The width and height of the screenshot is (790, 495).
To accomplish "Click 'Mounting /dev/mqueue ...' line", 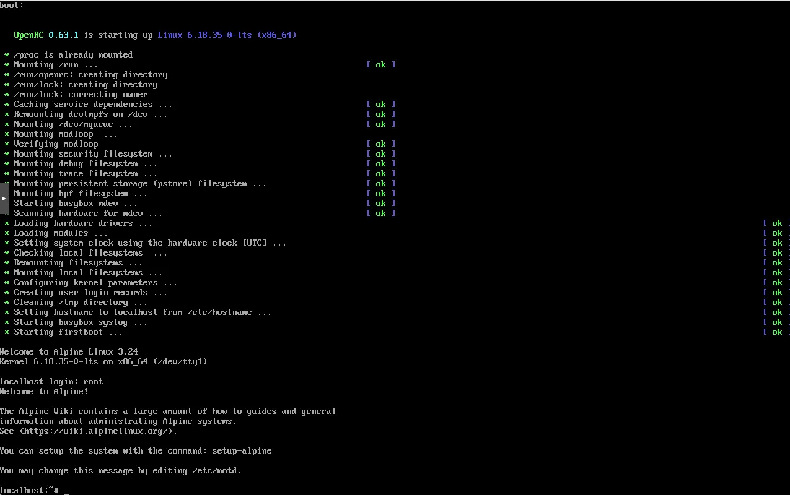I will [73, 124].
